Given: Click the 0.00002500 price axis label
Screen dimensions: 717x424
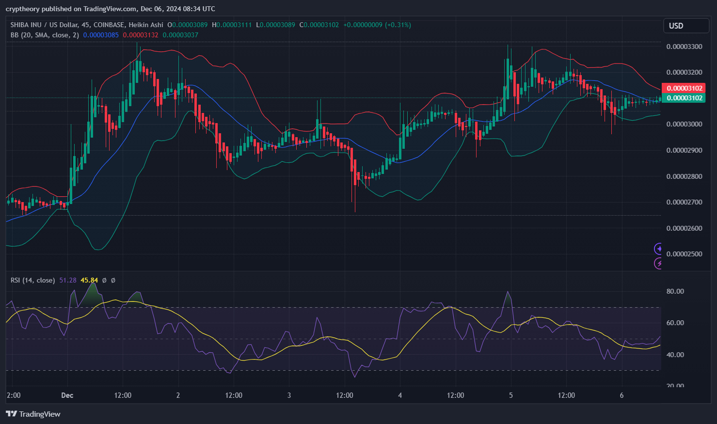Looking at the screenshot, I should [x=684, y=254].
